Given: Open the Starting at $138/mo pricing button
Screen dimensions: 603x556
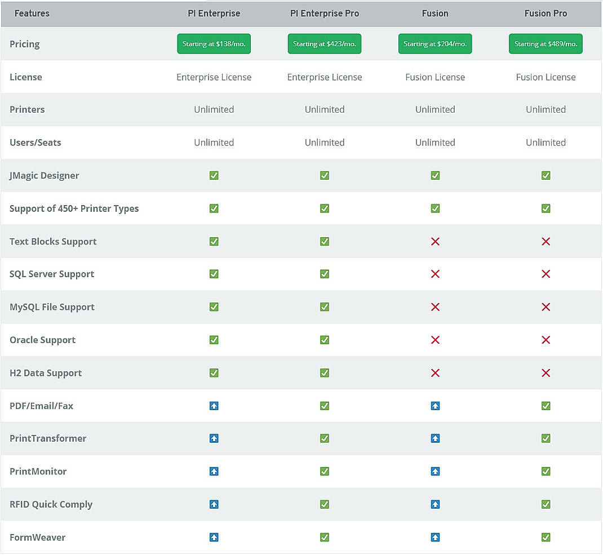Looking at the screenshot, I should pos(214,43).
